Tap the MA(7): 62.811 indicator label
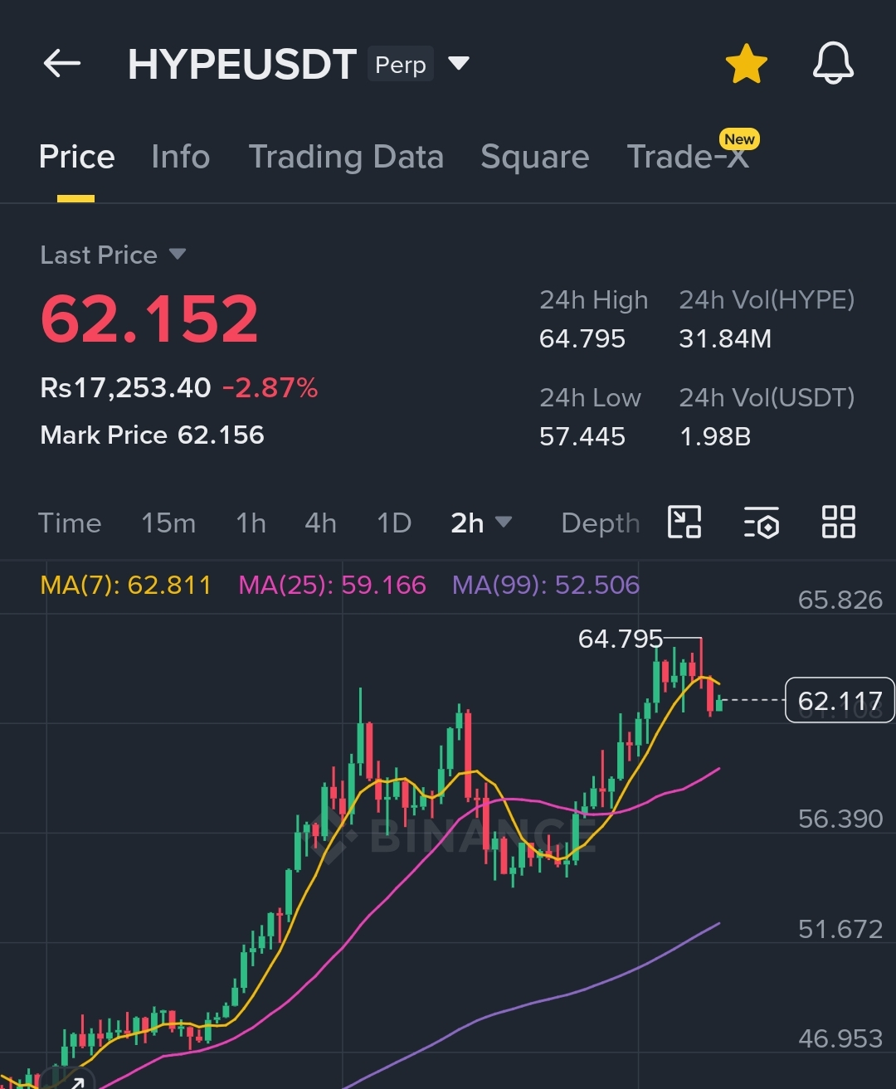This screenshot has width=896, height=1089. (125, 586)
